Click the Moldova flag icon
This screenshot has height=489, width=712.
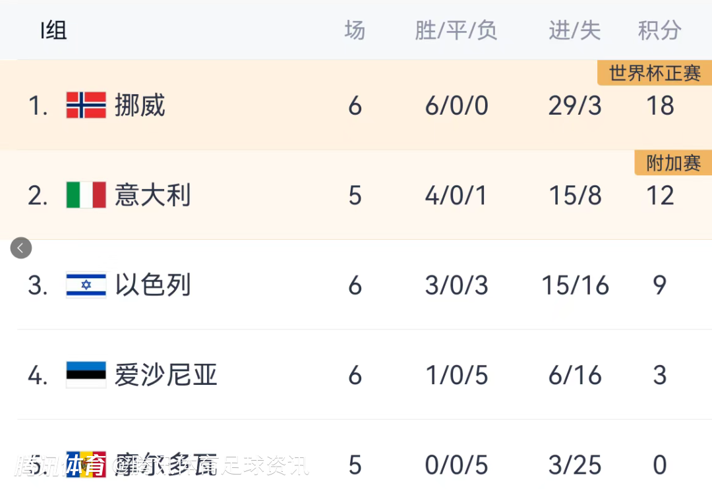point(86,464)
